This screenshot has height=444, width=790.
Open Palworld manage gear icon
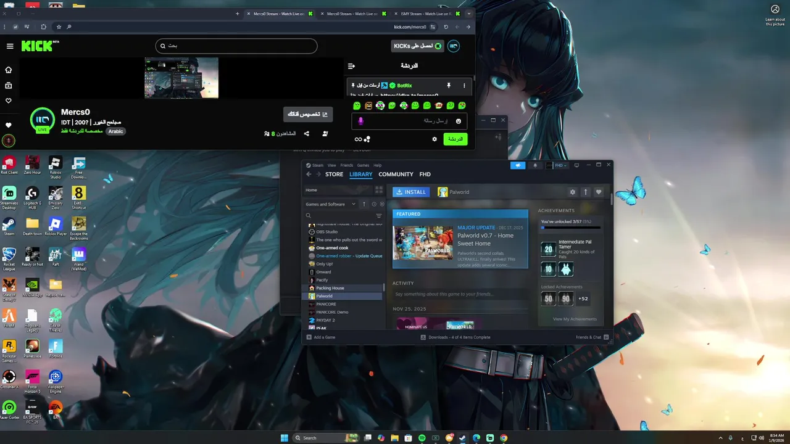coord(573,192)
